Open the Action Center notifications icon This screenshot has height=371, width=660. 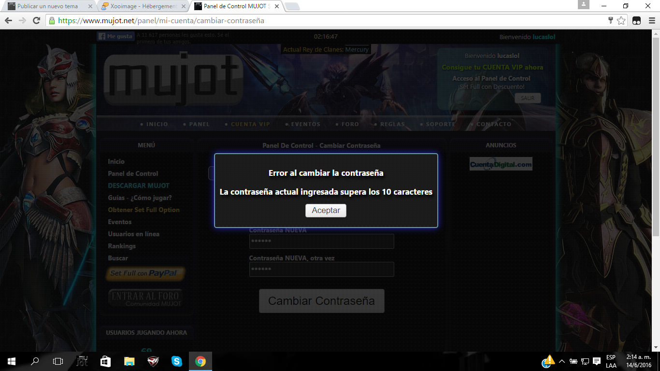tap(597, 361)
